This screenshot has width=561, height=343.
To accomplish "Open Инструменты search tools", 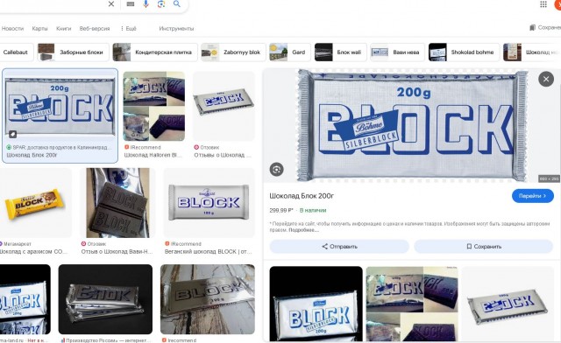I will pos(176,29).
